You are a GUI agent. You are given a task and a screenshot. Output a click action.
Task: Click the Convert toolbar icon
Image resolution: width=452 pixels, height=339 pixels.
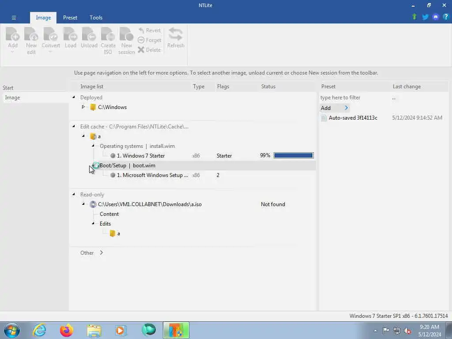50,34
